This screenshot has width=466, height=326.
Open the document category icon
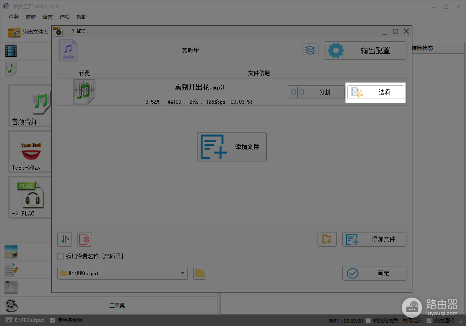click(11, 270)
